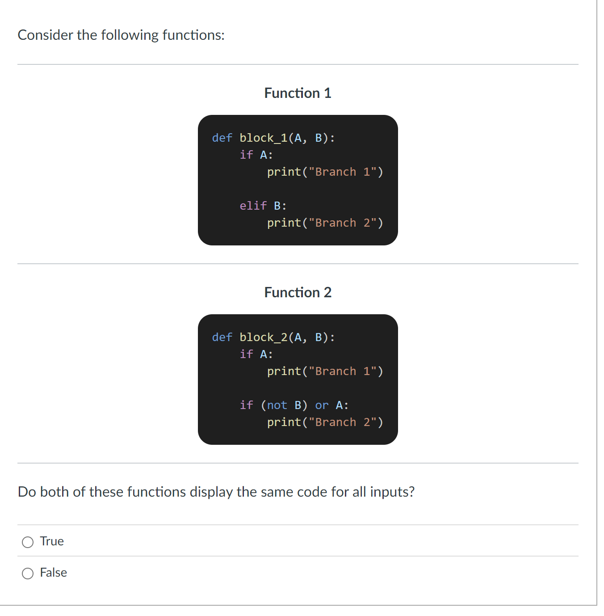Click the Function 2 heading

[x=298, y=292]
